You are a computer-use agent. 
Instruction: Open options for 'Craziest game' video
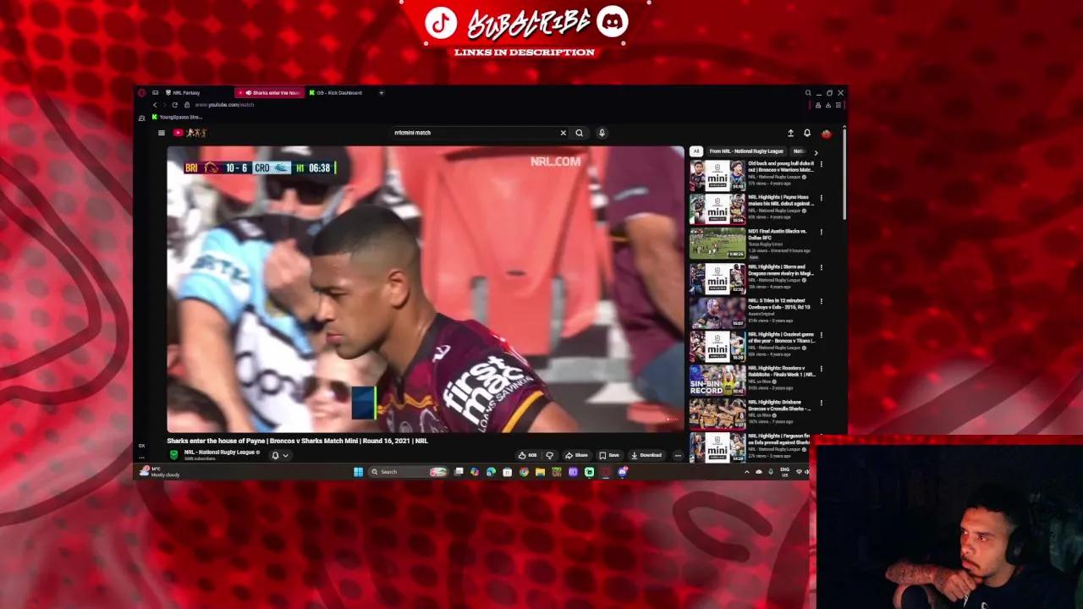click(x=821, y=335)
